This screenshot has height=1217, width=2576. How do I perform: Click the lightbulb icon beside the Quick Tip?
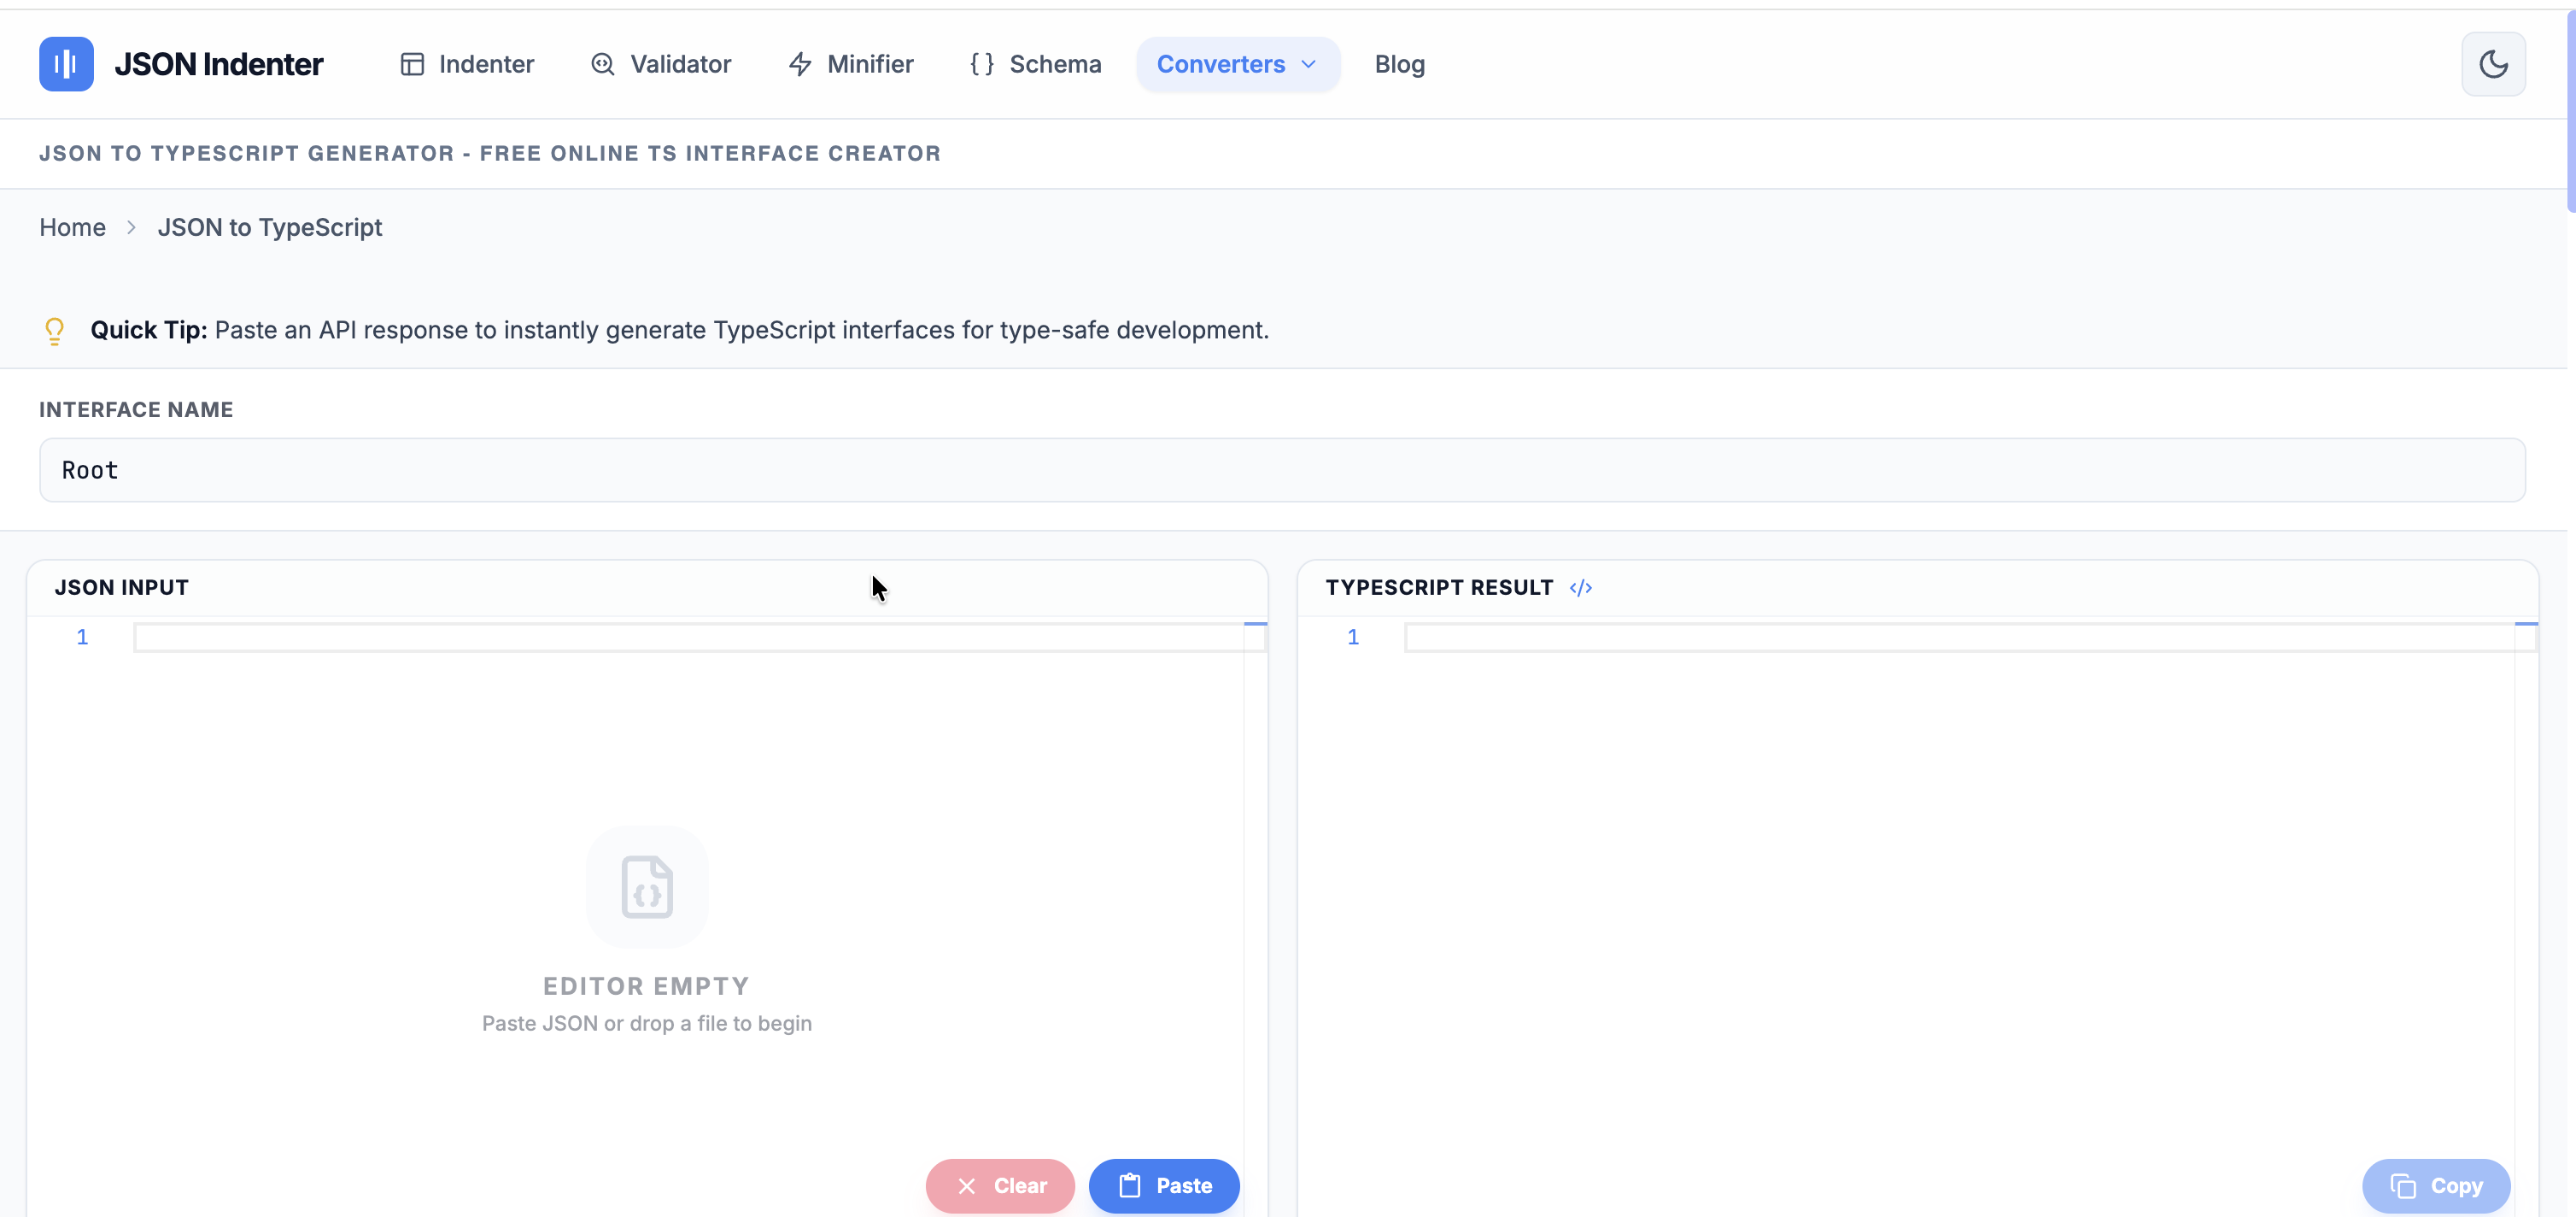tap(54, 330)
